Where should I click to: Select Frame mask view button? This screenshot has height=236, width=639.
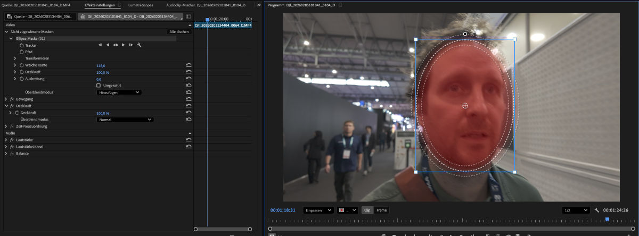(x=382, y=210)
